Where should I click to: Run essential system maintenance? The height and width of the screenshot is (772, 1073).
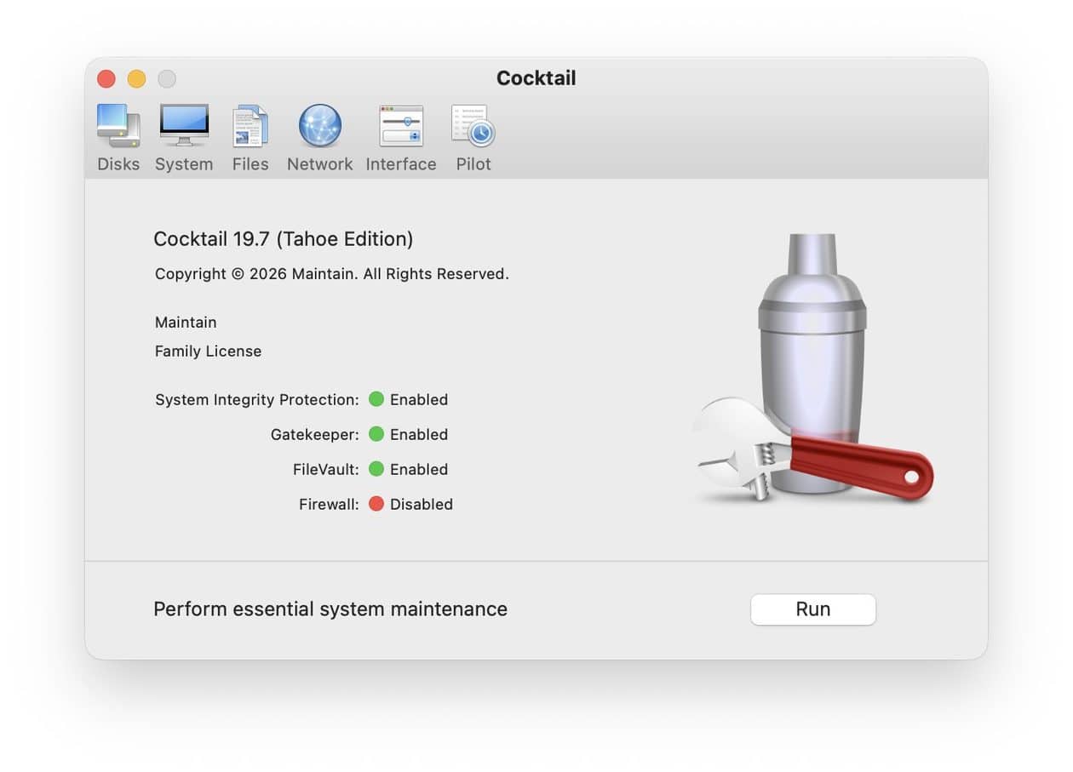(812, 609)
